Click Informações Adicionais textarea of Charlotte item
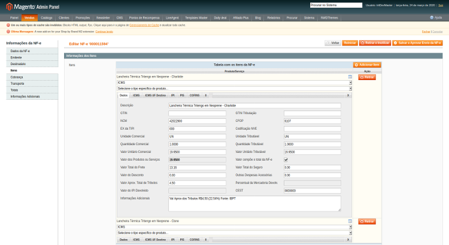The width and height of the screenshot is (449, 245). pos(254,204)
